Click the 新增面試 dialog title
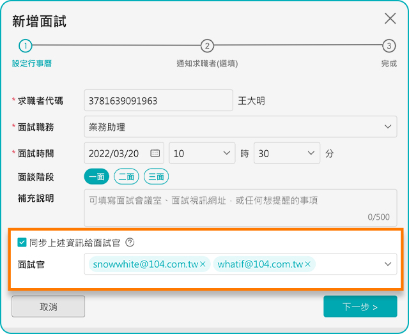This screenshot has width=409, height=334. pos(39,21)
